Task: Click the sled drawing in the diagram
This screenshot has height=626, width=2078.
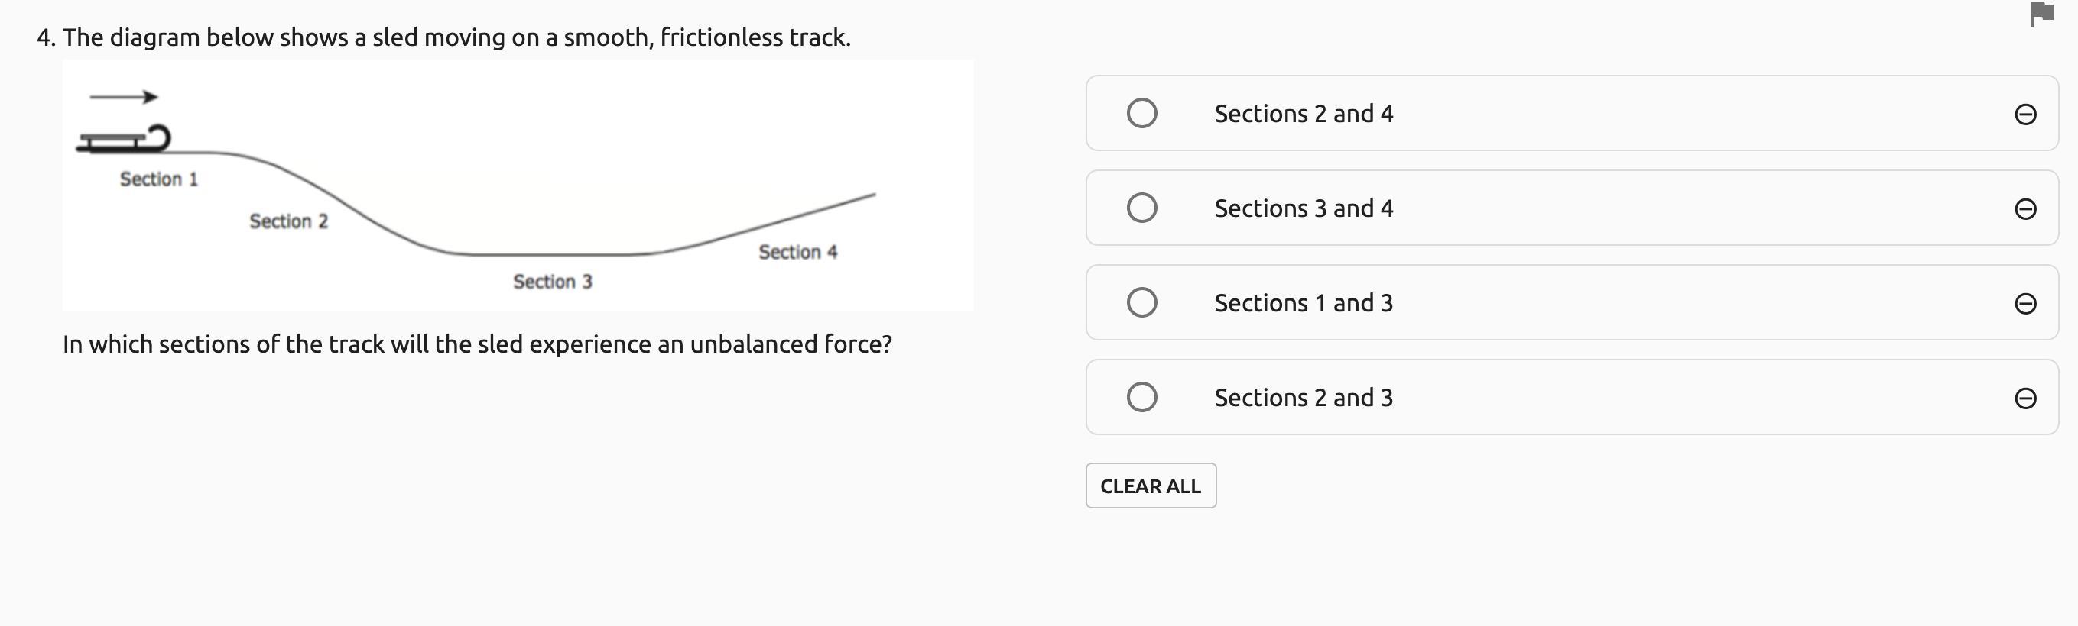Action: point(124,140)
